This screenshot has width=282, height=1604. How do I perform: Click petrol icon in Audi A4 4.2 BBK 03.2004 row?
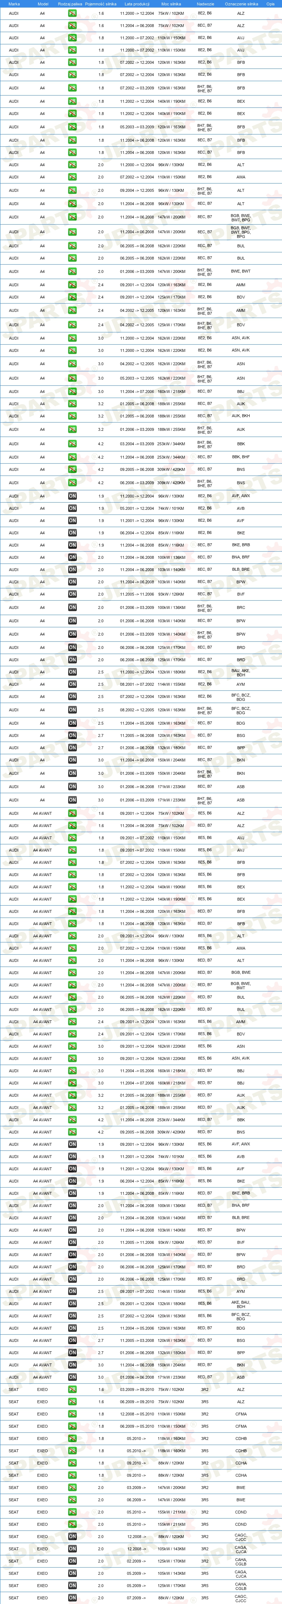(x=72, y=444)
